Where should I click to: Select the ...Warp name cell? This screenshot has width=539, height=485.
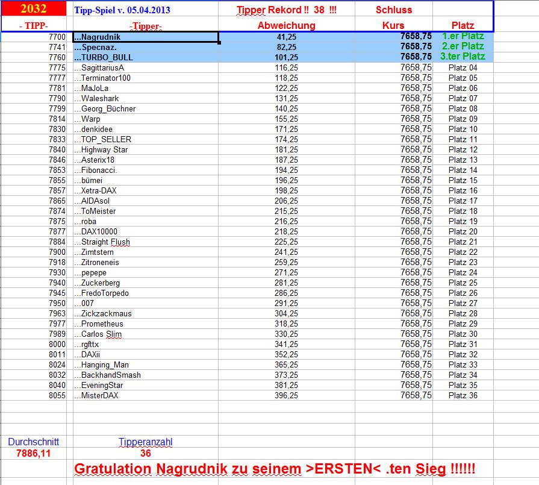[146, 119]
